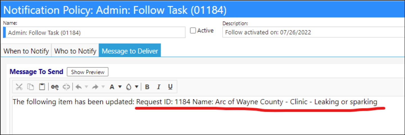The image size is (405, 135).
Task: Click the Paste clipboard icon
Action: tap(42, 87)
